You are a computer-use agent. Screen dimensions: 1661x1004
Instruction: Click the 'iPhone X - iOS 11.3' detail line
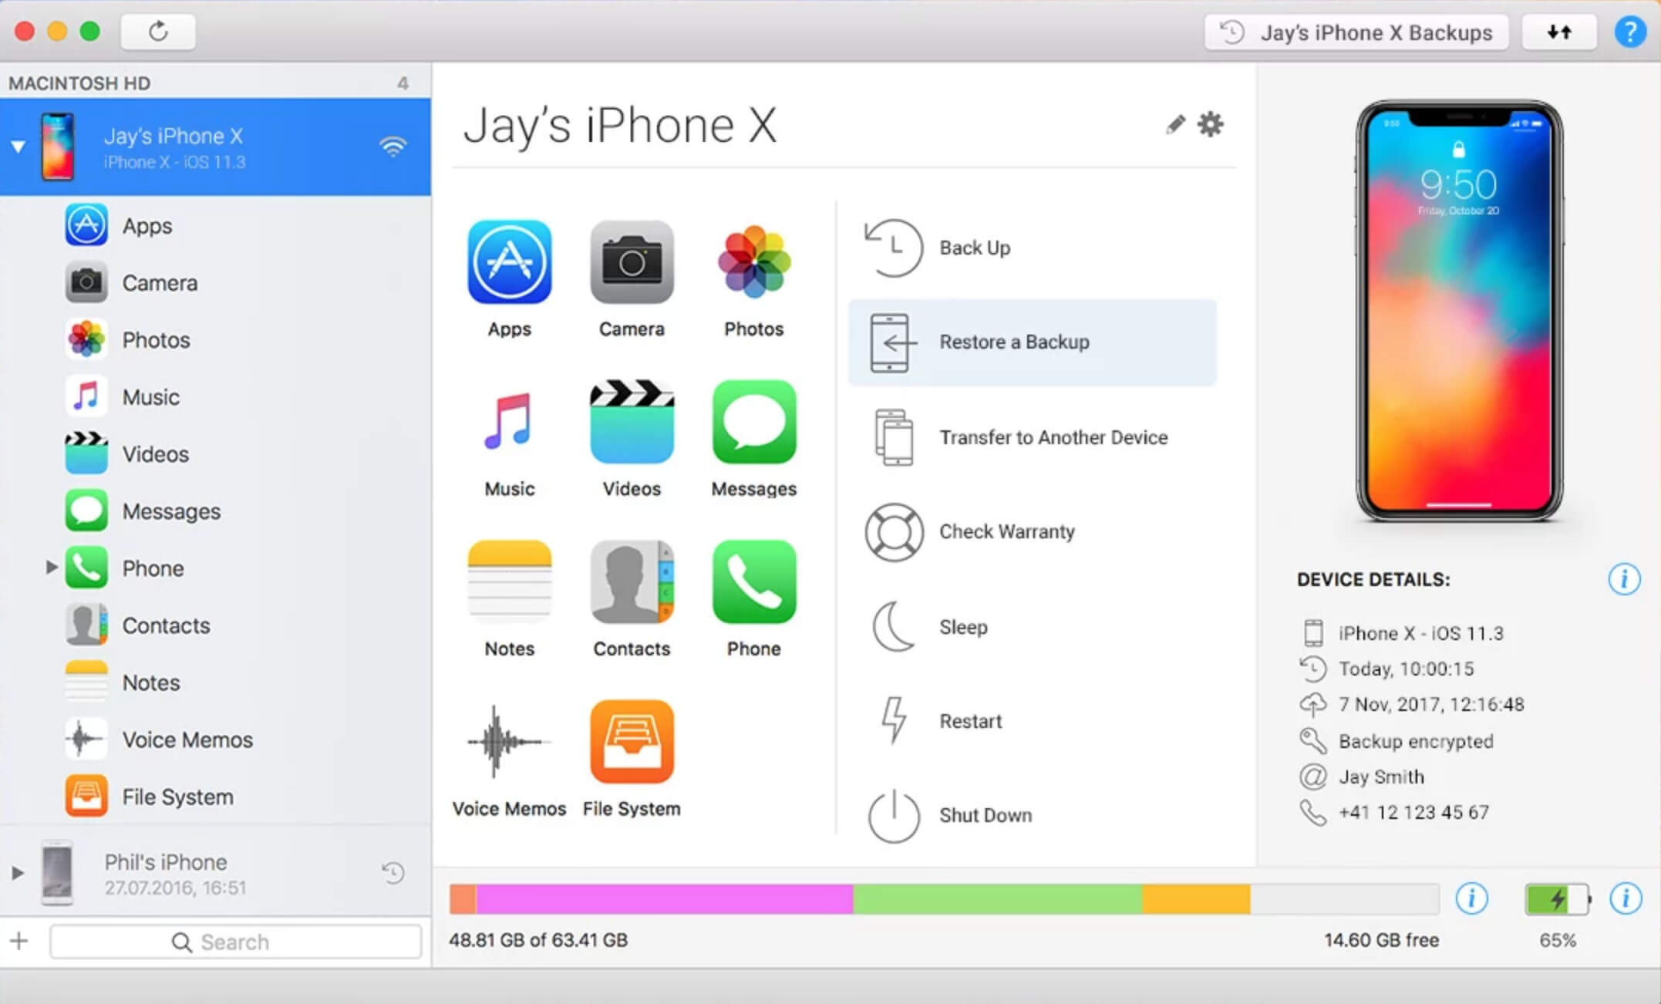coord(1420,633)
